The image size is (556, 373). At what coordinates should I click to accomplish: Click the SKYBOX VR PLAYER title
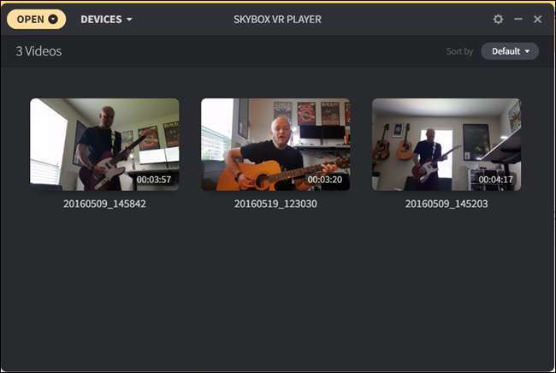[x=277, y=19]
